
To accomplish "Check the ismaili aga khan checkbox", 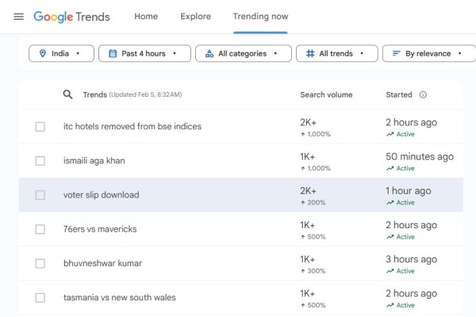I will (x=40, y=161).
